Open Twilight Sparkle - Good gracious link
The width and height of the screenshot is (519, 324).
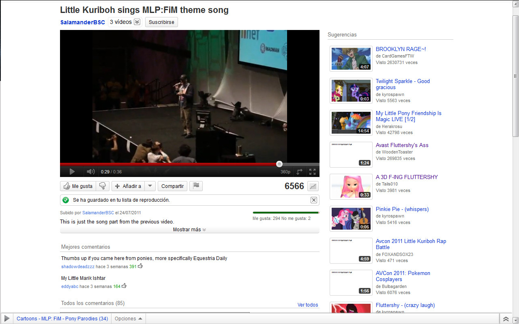[x=403, y=84]
